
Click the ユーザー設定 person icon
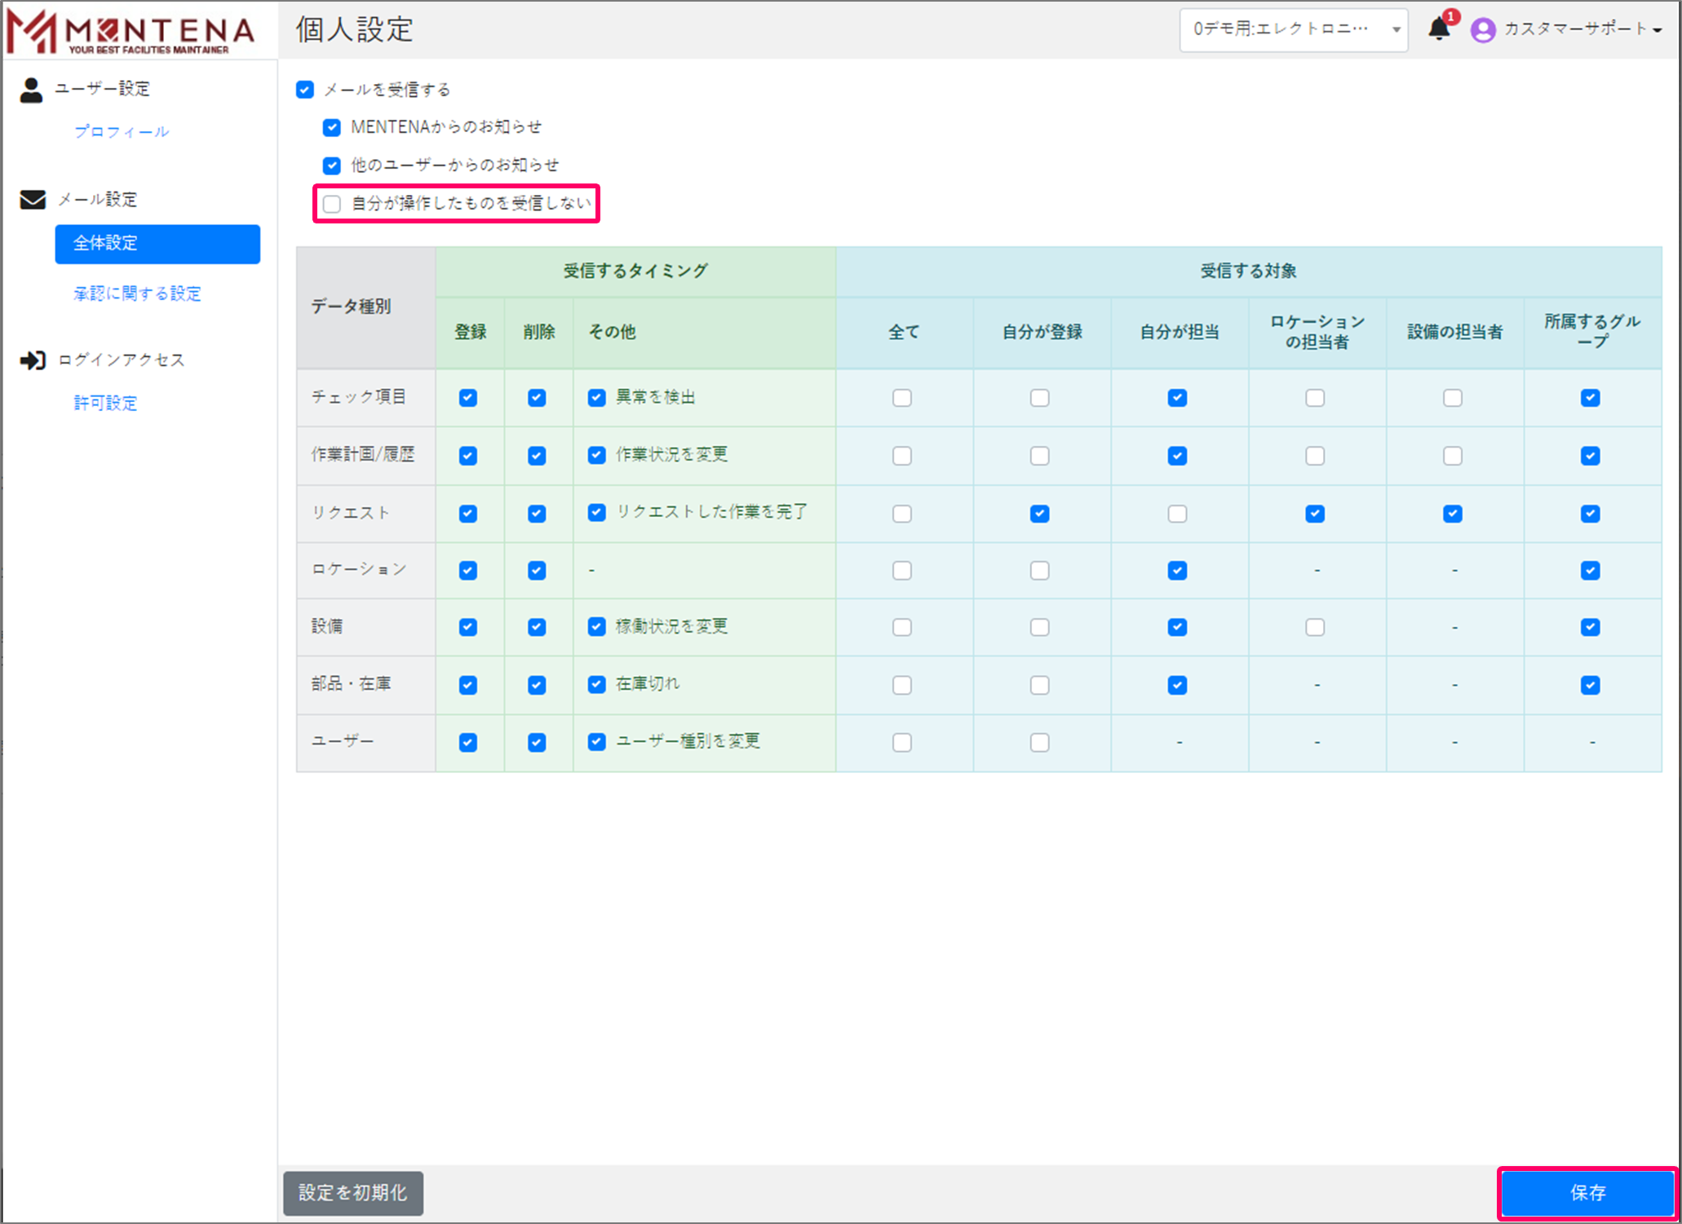pyautogui.click(x=31, y=90)
